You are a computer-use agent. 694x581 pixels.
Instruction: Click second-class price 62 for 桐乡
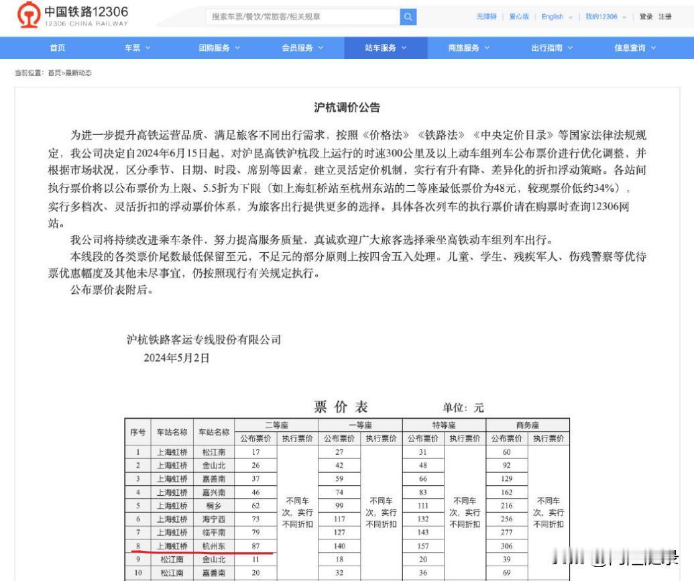point(256,506)
